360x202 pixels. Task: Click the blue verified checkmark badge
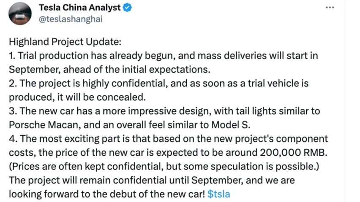(x=127, y=8)
